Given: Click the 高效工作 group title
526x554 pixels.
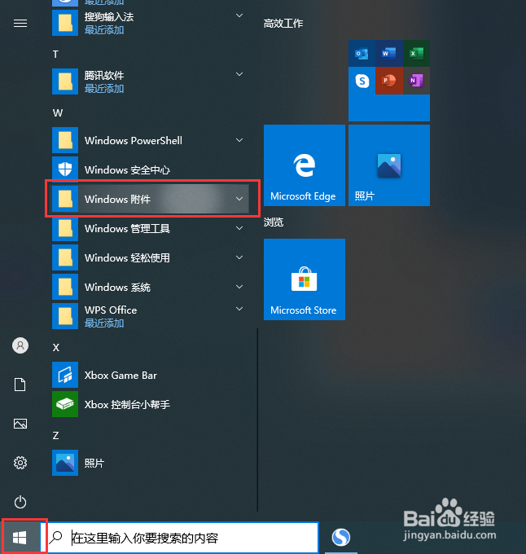Looking at the screenshot, I should [x=283, y=24].
